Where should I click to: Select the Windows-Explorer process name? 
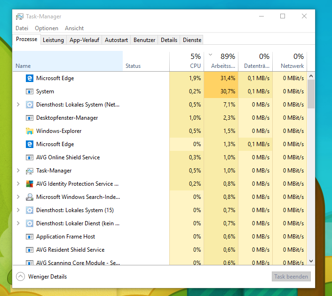[x=59, y=131]
